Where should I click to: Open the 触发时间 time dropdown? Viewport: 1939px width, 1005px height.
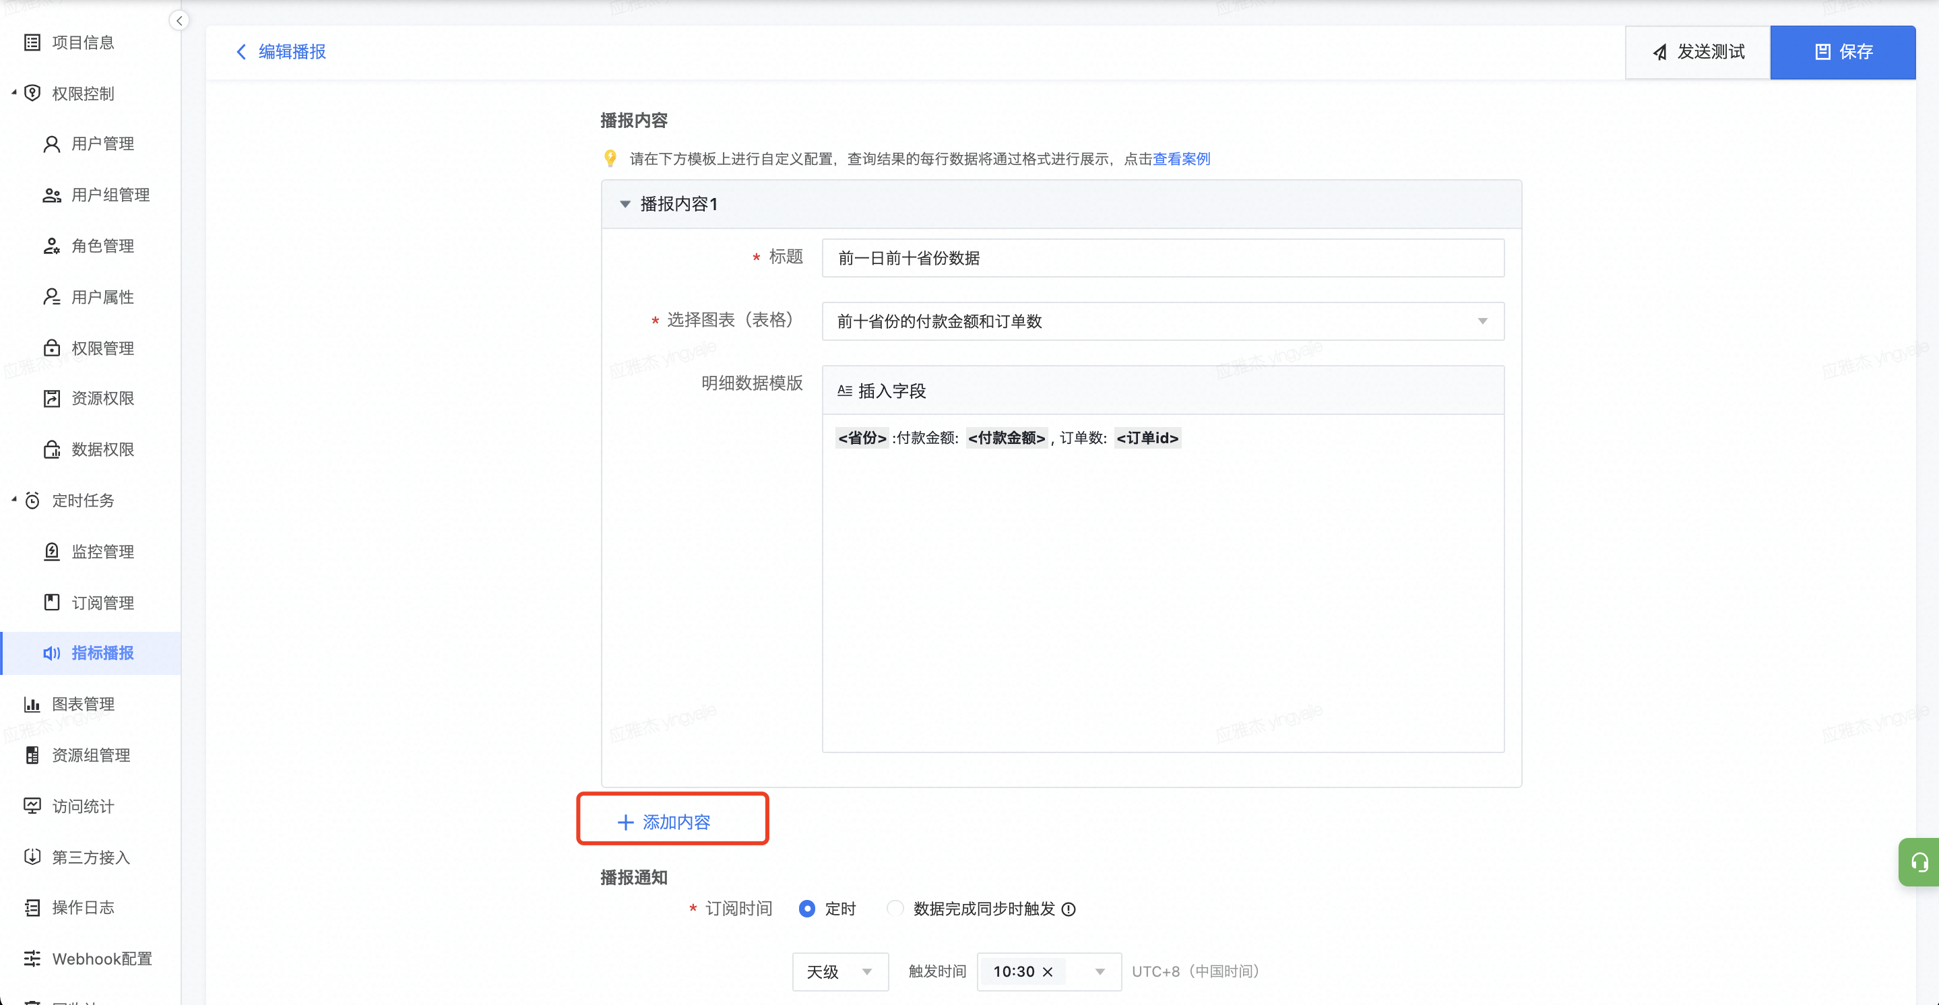tap(1048, 972)
